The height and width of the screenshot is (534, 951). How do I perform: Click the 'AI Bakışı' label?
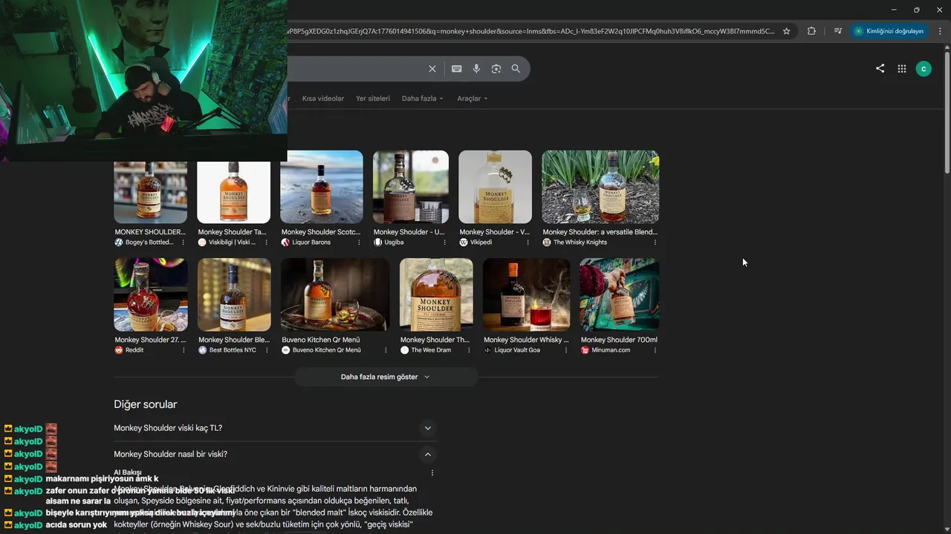pos(128,472)
